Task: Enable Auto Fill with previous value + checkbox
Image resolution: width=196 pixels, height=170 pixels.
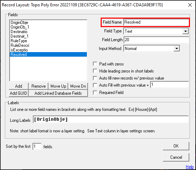Action: pyautogui.click(x=95, y=85)
